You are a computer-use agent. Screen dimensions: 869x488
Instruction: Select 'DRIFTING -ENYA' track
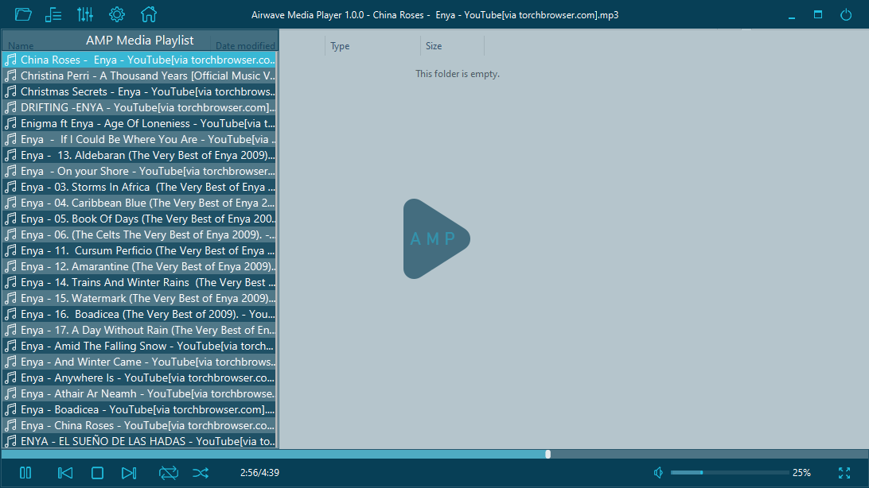(140, 107)
